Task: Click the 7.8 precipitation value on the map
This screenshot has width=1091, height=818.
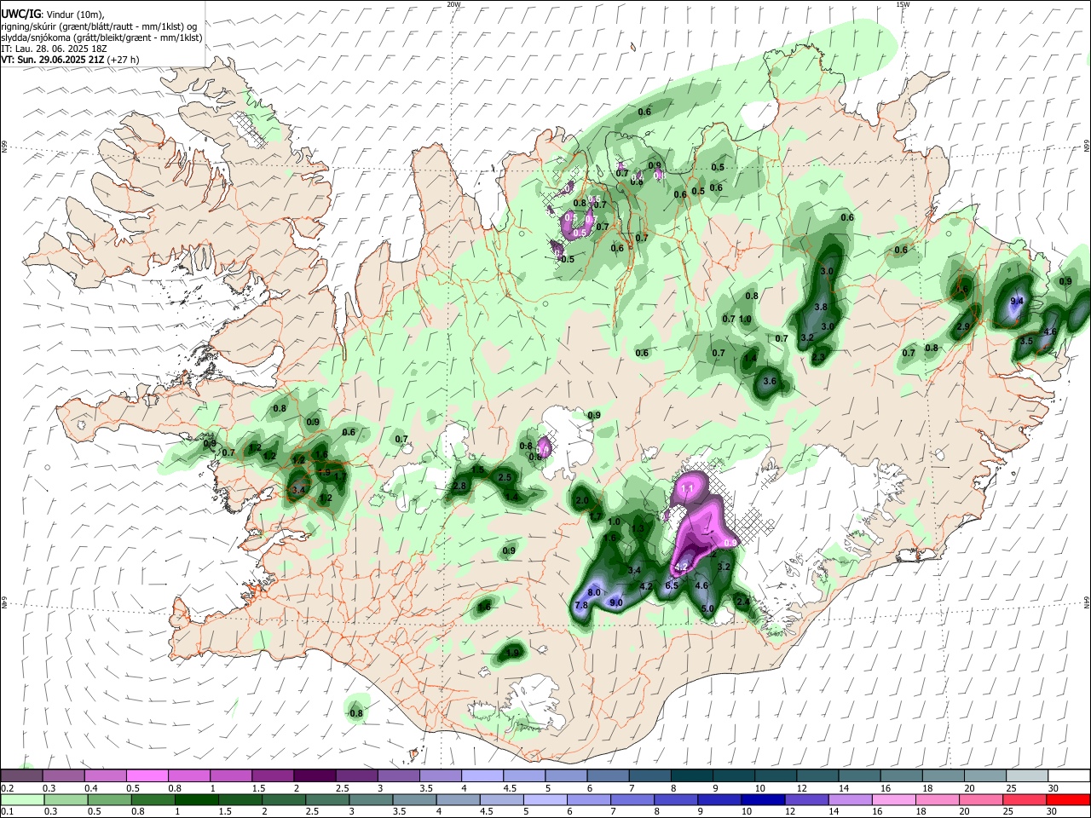Action: [581, 605]
